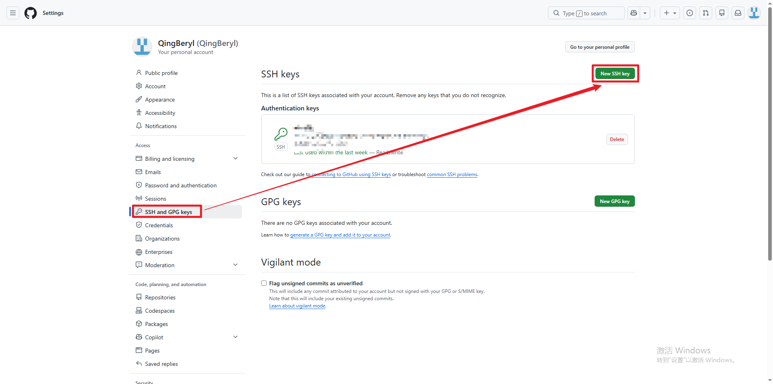Viewport: 773px width, 384px height.
Task: View your pull requests from header icon
Action: pos(706,13)
